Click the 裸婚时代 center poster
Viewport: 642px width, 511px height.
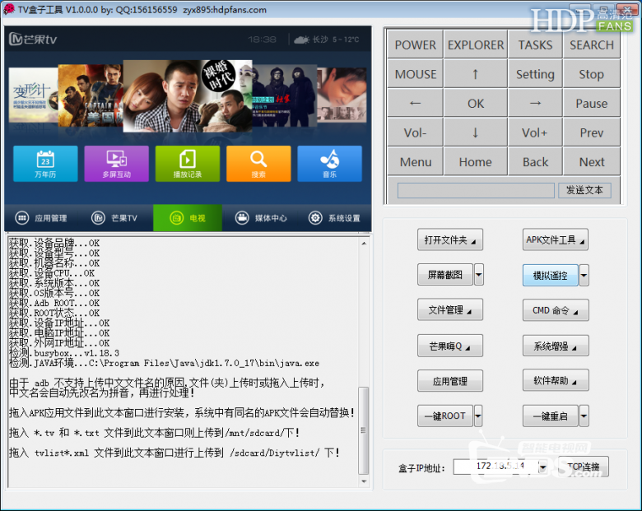point(187,95)
